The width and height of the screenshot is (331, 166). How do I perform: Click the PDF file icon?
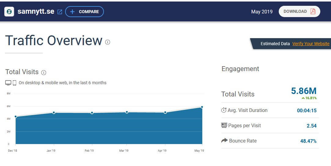coord(313,12)
